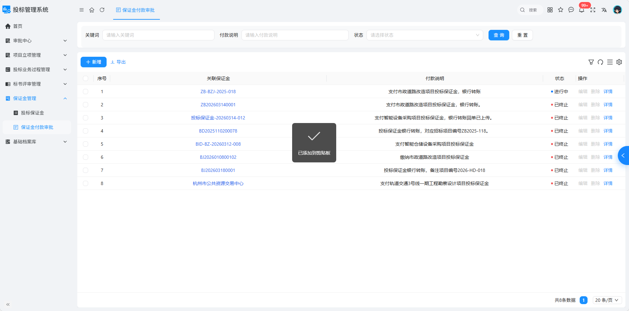
Task: Expand the 项目立项管理 sidebar menu
Action: pyautogui.click(x=37, y=55)
